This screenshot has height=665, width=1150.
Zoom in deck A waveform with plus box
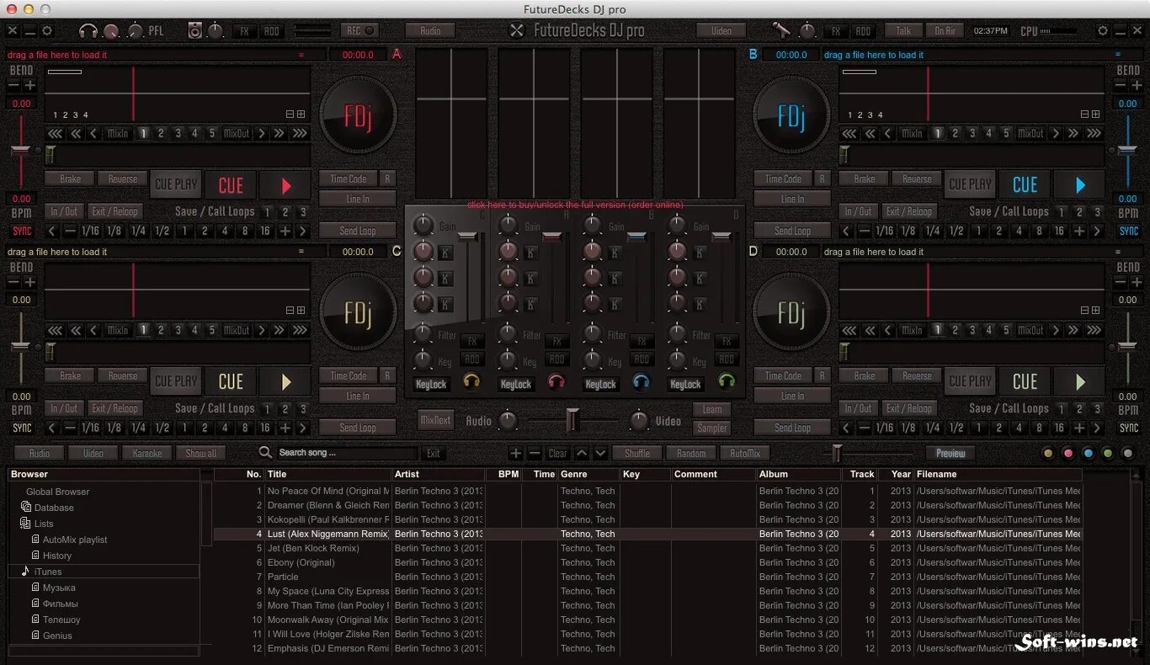(301, 114)
